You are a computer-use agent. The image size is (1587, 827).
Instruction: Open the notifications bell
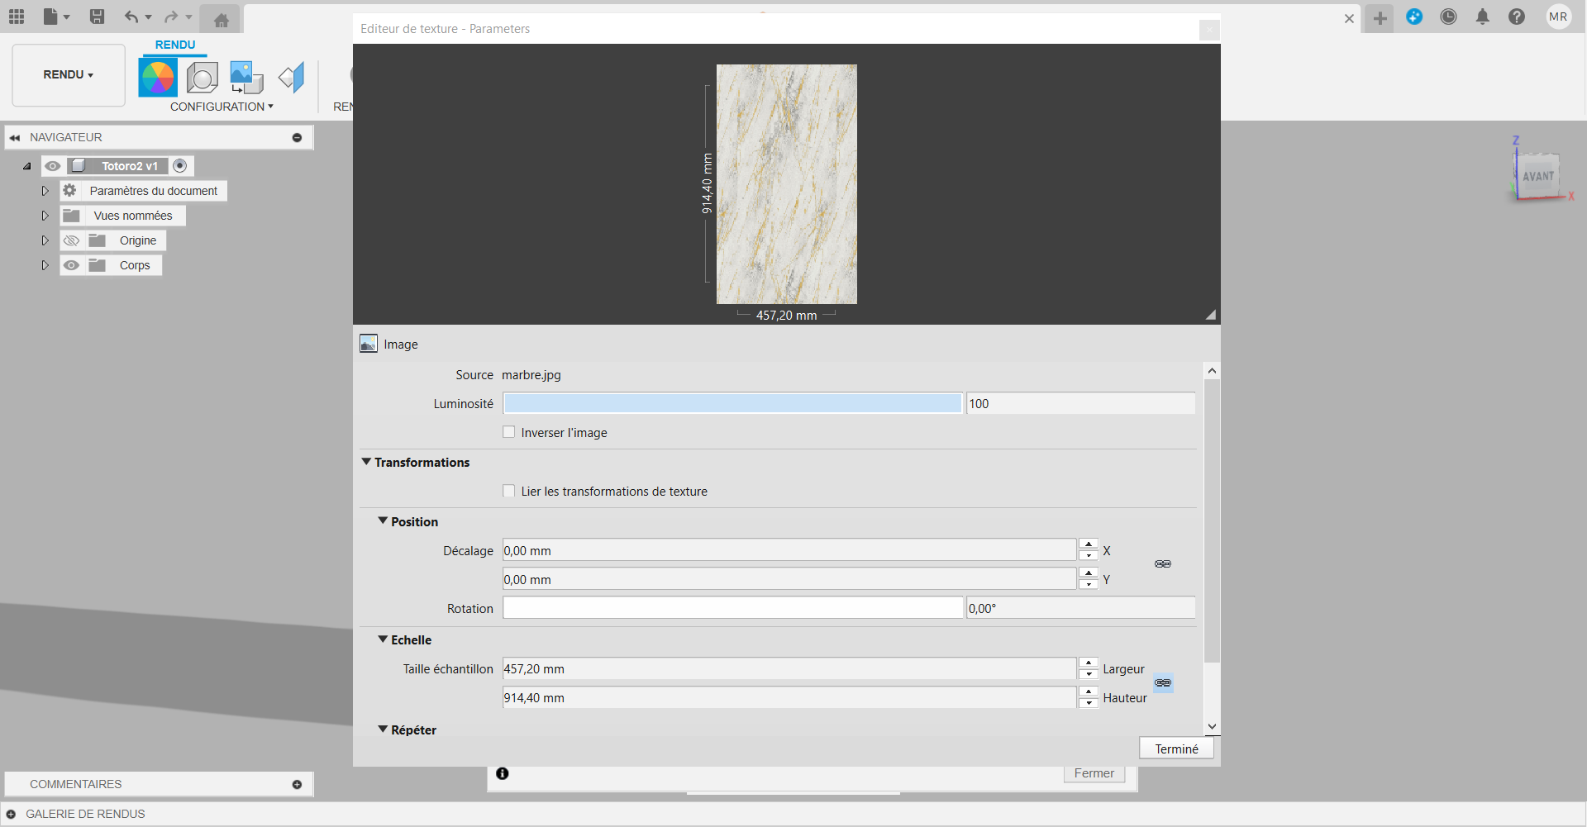click(x=1482, y=17)
